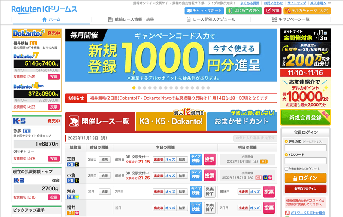The width and height of the screenshot is (343, 217).
Task: Open 結果 for 福井 today
Action: click(182, 208)
